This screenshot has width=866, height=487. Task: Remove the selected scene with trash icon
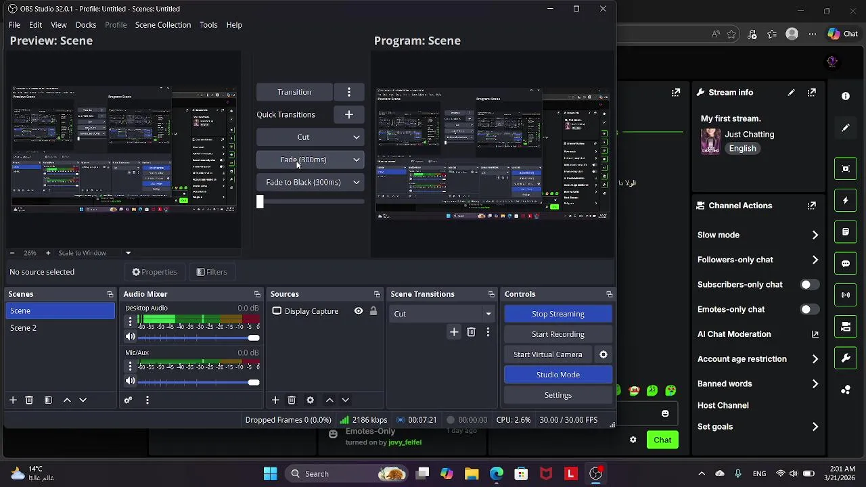[x=29, y=400]
